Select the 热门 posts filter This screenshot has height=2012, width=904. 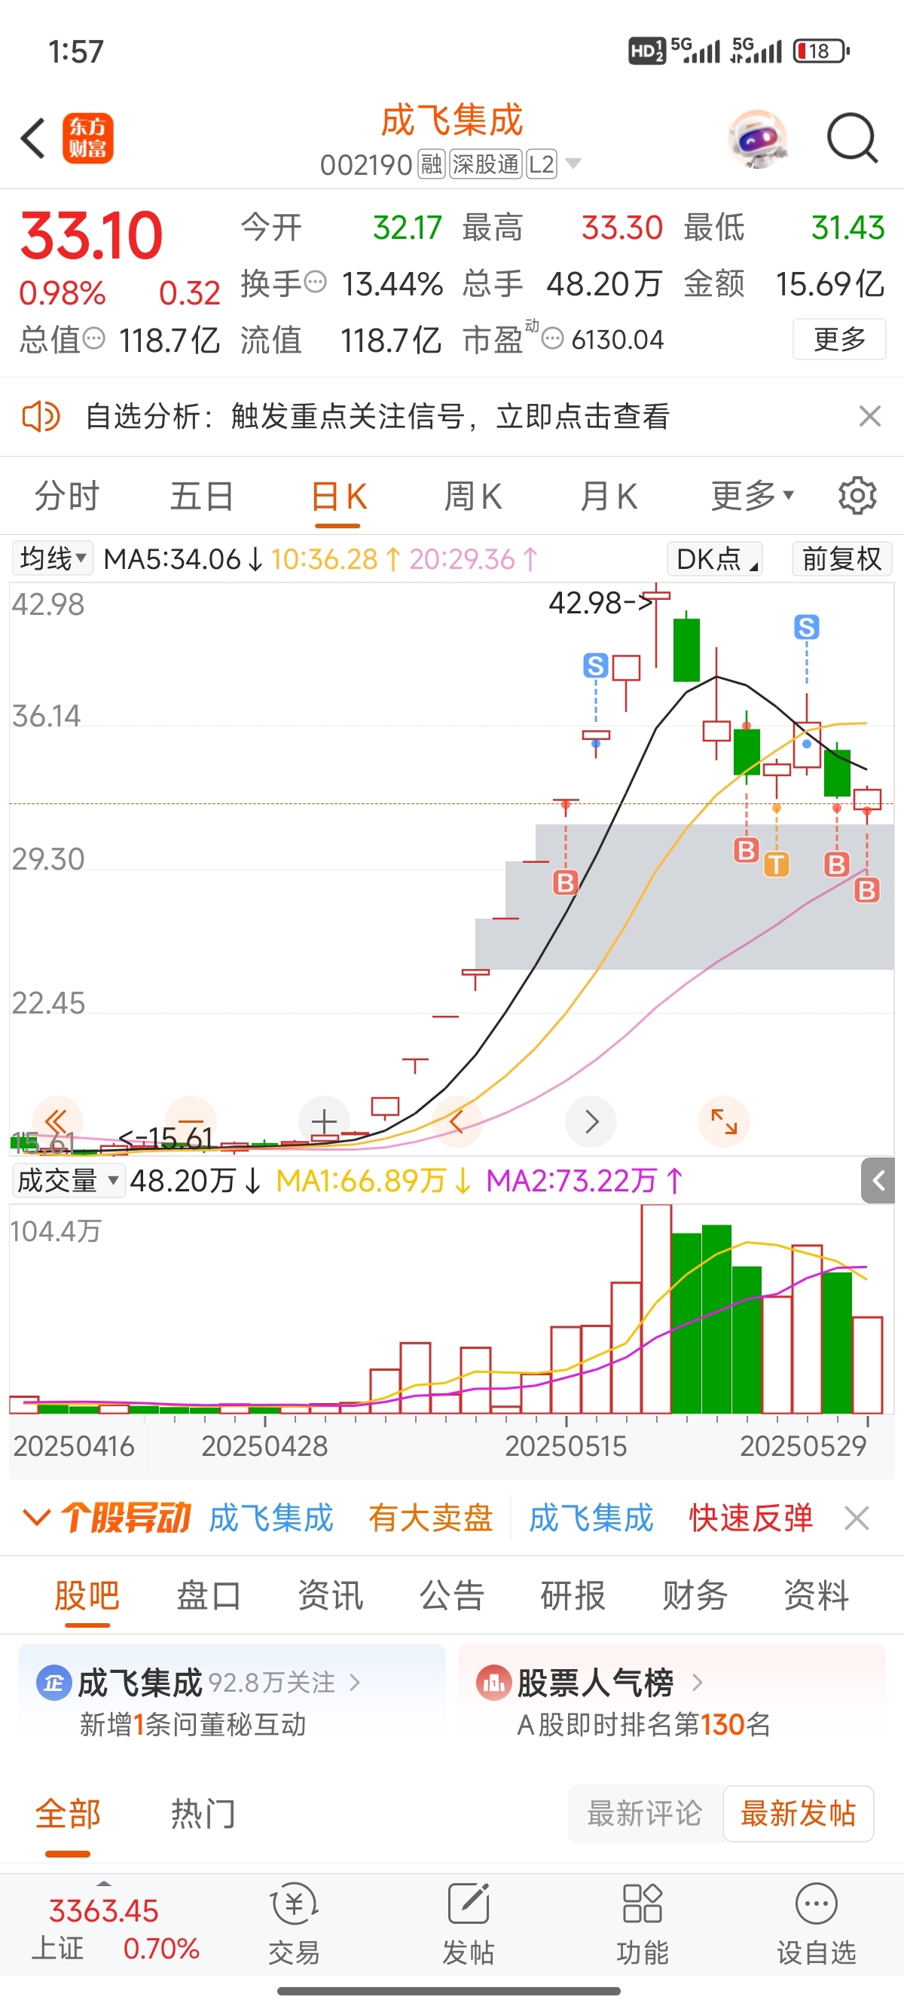click(x=202, y=1813)
